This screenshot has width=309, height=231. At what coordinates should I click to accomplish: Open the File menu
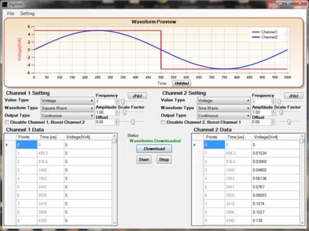click(x=11, y=14)
